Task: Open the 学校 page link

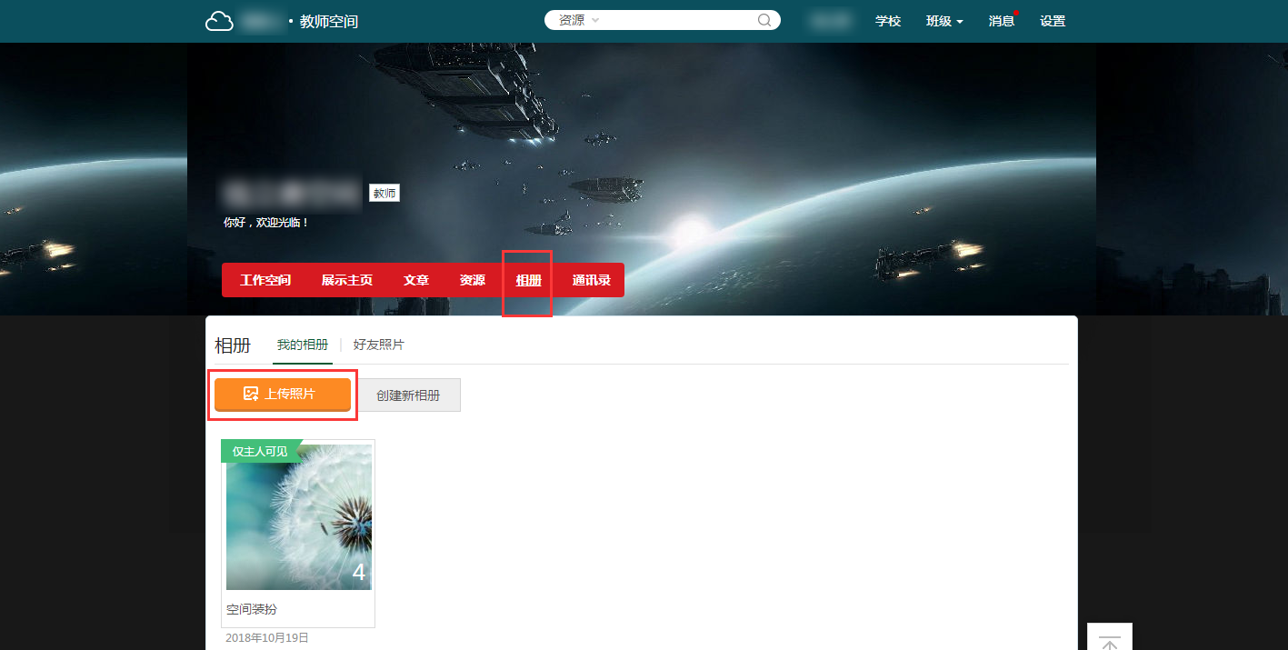Action: pyautogui.click(x=888, y=21)
